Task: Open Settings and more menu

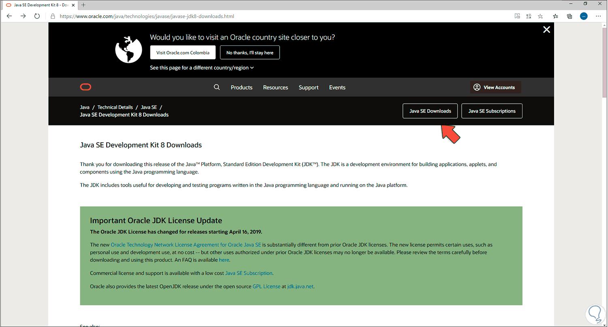Action: click(x=599, y=16)
